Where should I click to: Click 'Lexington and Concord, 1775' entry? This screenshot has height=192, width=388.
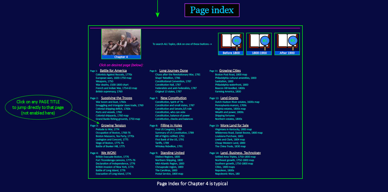click(112, 139)
